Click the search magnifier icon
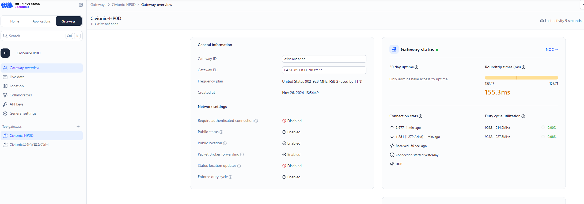Viewport: 584px width, 204px height. [x=5, y=36]
